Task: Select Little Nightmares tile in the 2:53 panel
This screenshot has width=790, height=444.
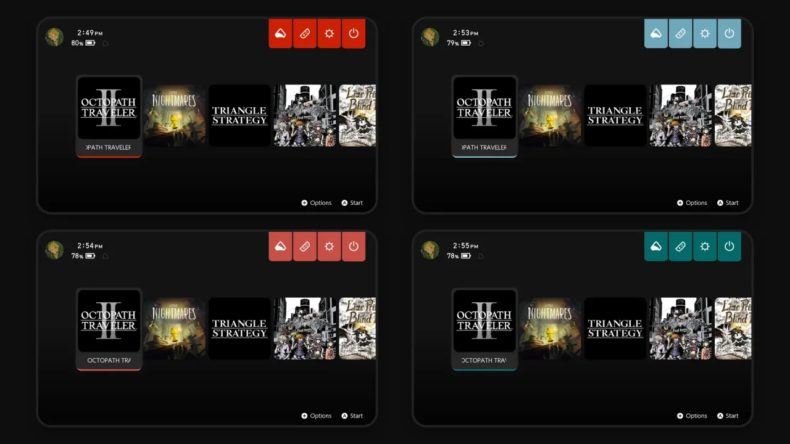Action: click(550, 115)
